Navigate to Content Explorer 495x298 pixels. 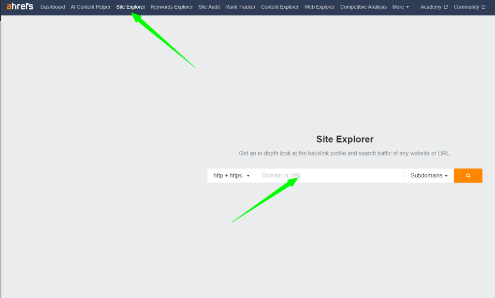tap(280, 7)
